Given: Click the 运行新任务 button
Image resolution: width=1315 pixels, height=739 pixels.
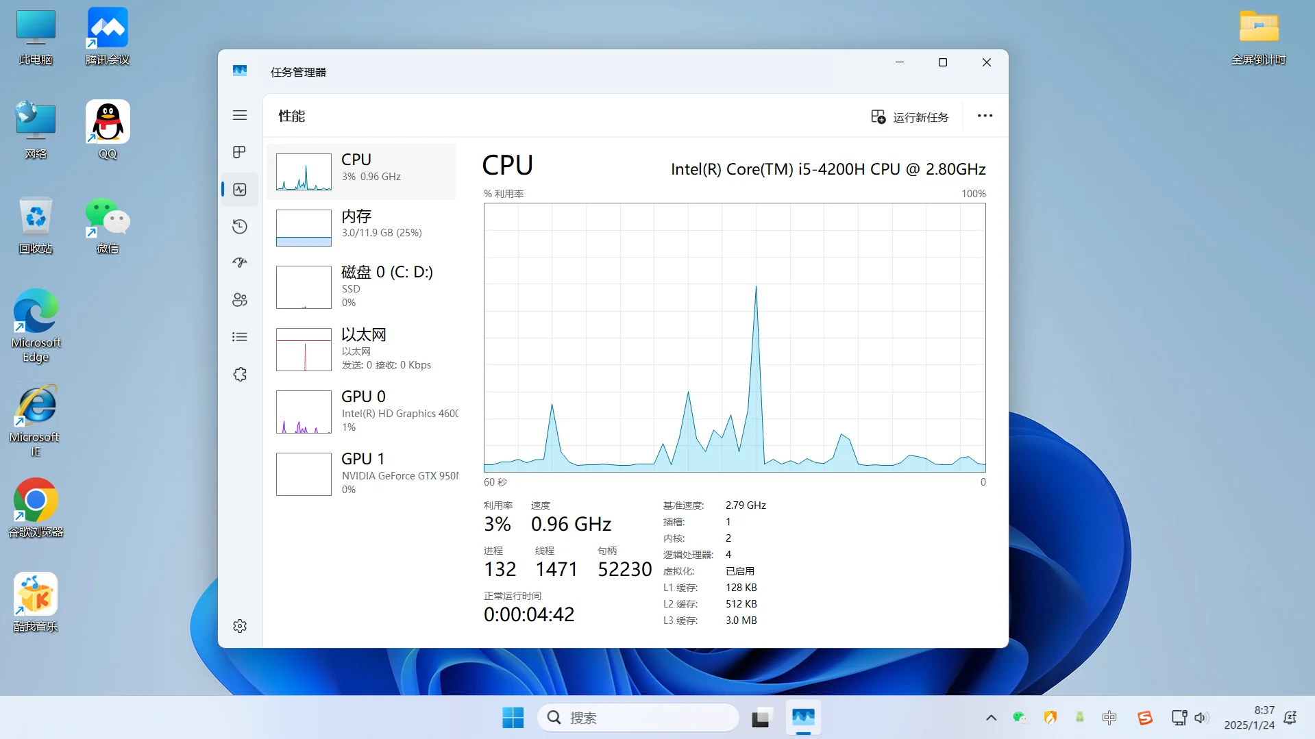Looking at the screenshot, I should point(908,116).
